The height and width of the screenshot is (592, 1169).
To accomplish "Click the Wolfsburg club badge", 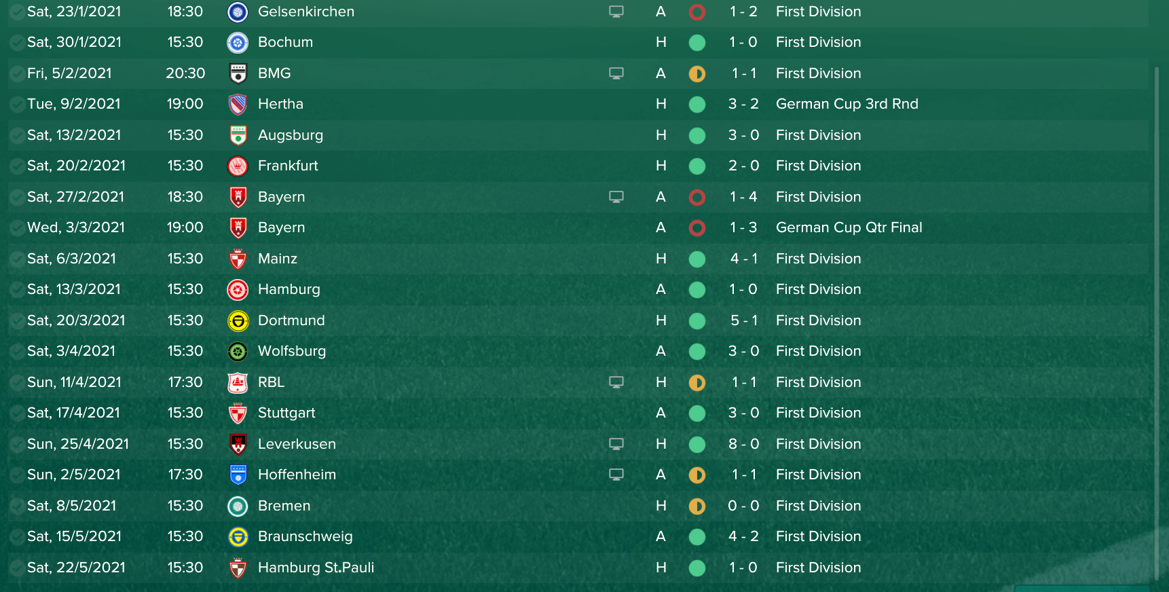I will 238,352.
